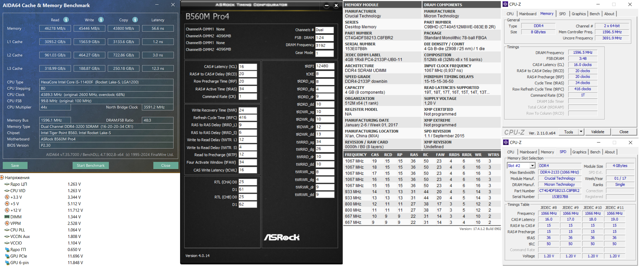Click the CPU VID sensor icon

(7, 191)
